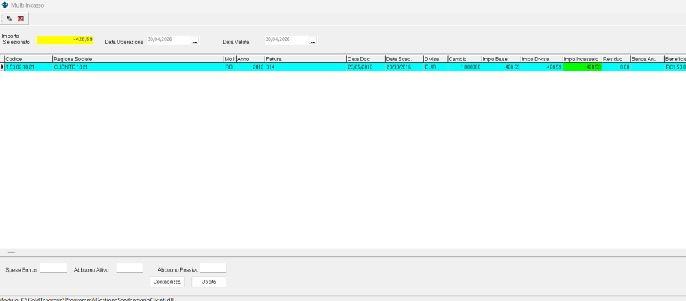Open the date picker for Data Operazione
The width and height of the screenshot is (686, 301).
[195, 40]
